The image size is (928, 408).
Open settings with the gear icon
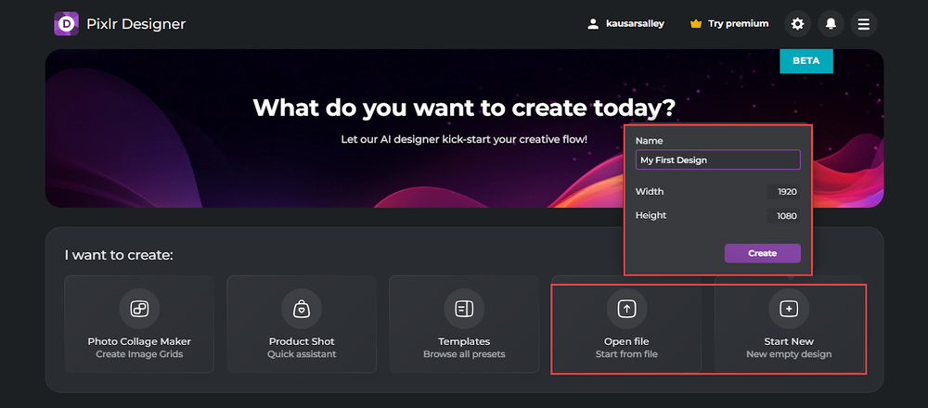(797, 24)
